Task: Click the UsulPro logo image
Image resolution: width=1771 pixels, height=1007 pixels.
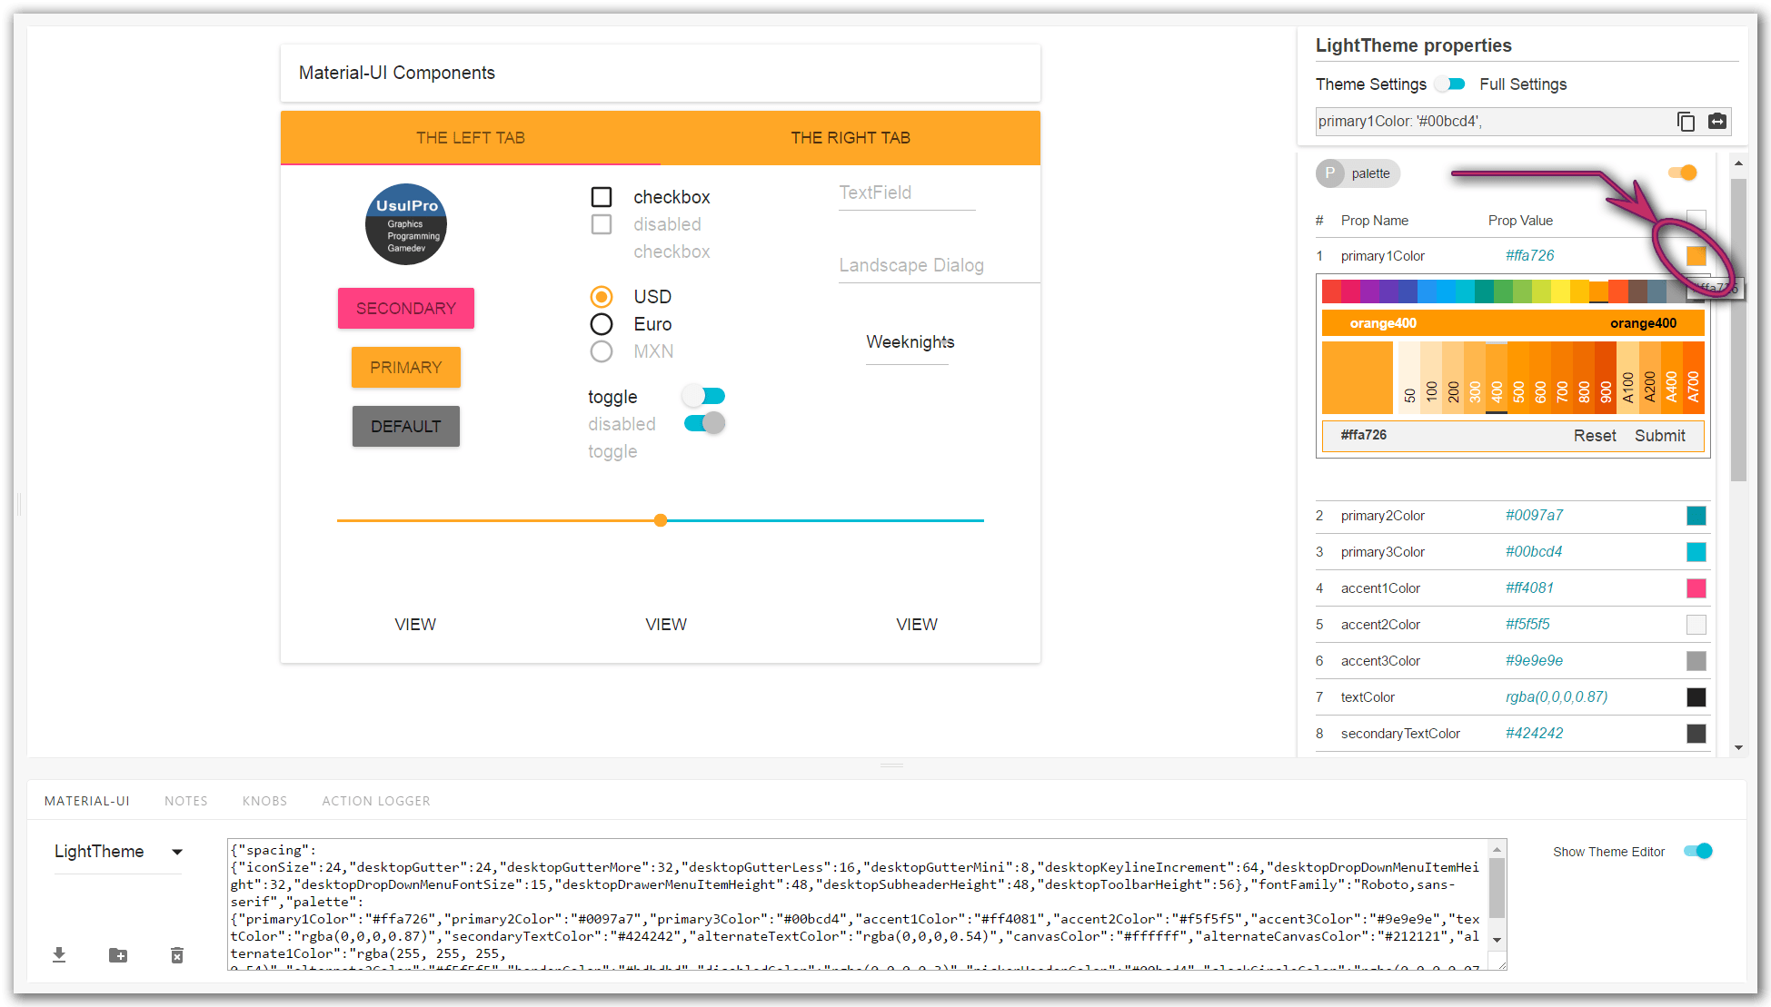Action: [405, 223]
